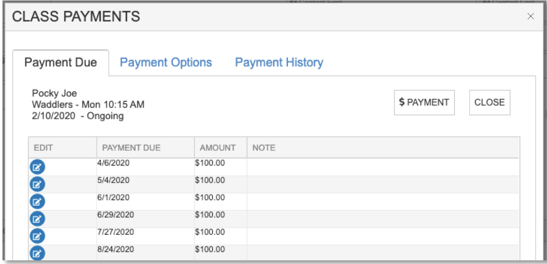Select the Payment Due tab
The height and width of the screenshot is (264, 547).
61,62
